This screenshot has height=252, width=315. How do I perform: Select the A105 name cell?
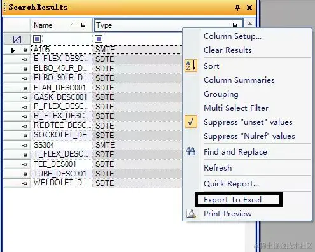pos(62,50)
